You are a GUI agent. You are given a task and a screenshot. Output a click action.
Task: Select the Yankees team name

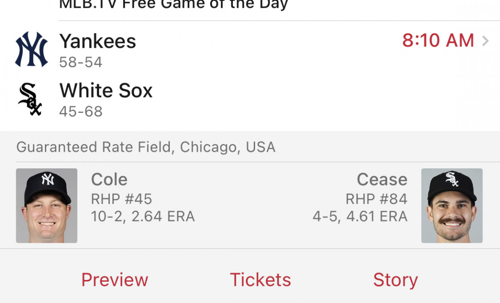pos(98,41)
